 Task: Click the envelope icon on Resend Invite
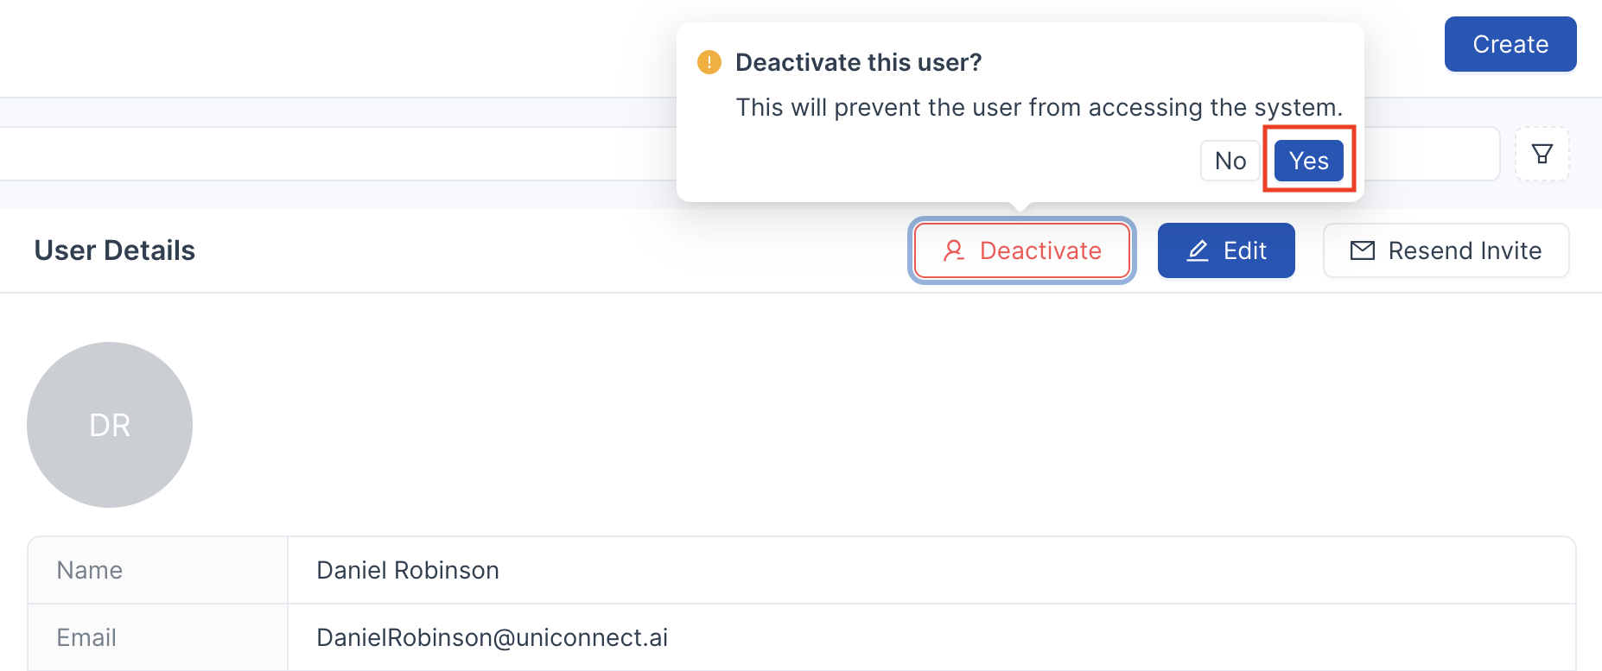pyautogui.click(x=1362, y=250)
